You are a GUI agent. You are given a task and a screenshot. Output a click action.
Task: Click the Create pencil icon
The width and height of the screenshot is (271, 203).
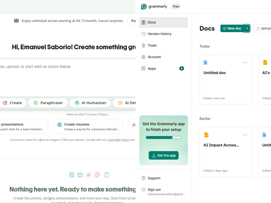click(x=5, y=103)
